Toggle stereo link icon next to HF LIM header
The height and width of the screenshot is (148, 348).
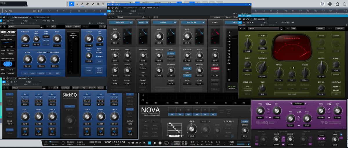point(146,22)
